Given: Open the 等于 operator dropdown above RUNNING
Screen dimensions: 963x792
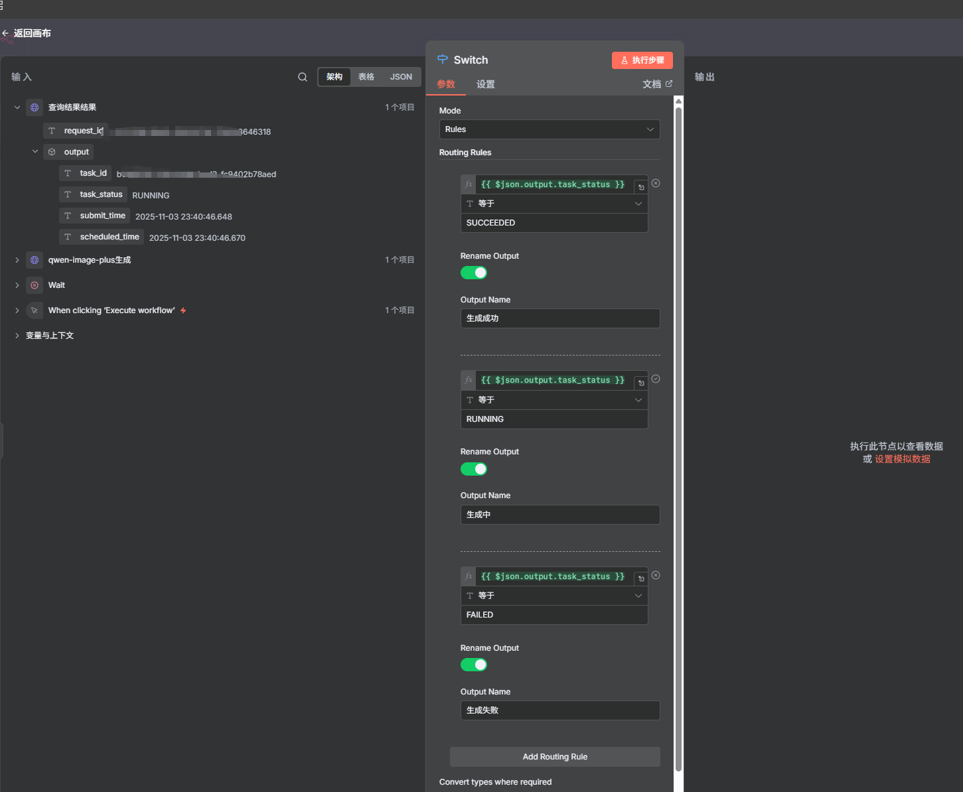Looking at the screenshot, I should (x=554, y=400).
